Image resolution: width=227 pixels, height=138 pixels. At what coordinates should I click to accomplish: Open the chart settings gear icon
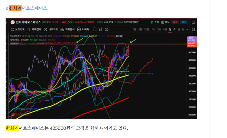pos(193,29)
